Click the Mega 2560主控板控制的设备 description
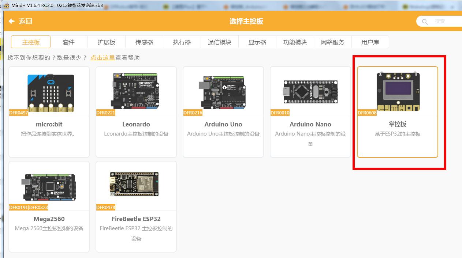 pyautogui.click(x=49, y=228)
